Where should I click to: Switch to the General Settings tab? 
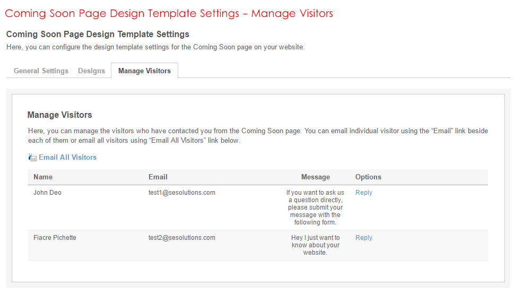[x=41, y=71]
